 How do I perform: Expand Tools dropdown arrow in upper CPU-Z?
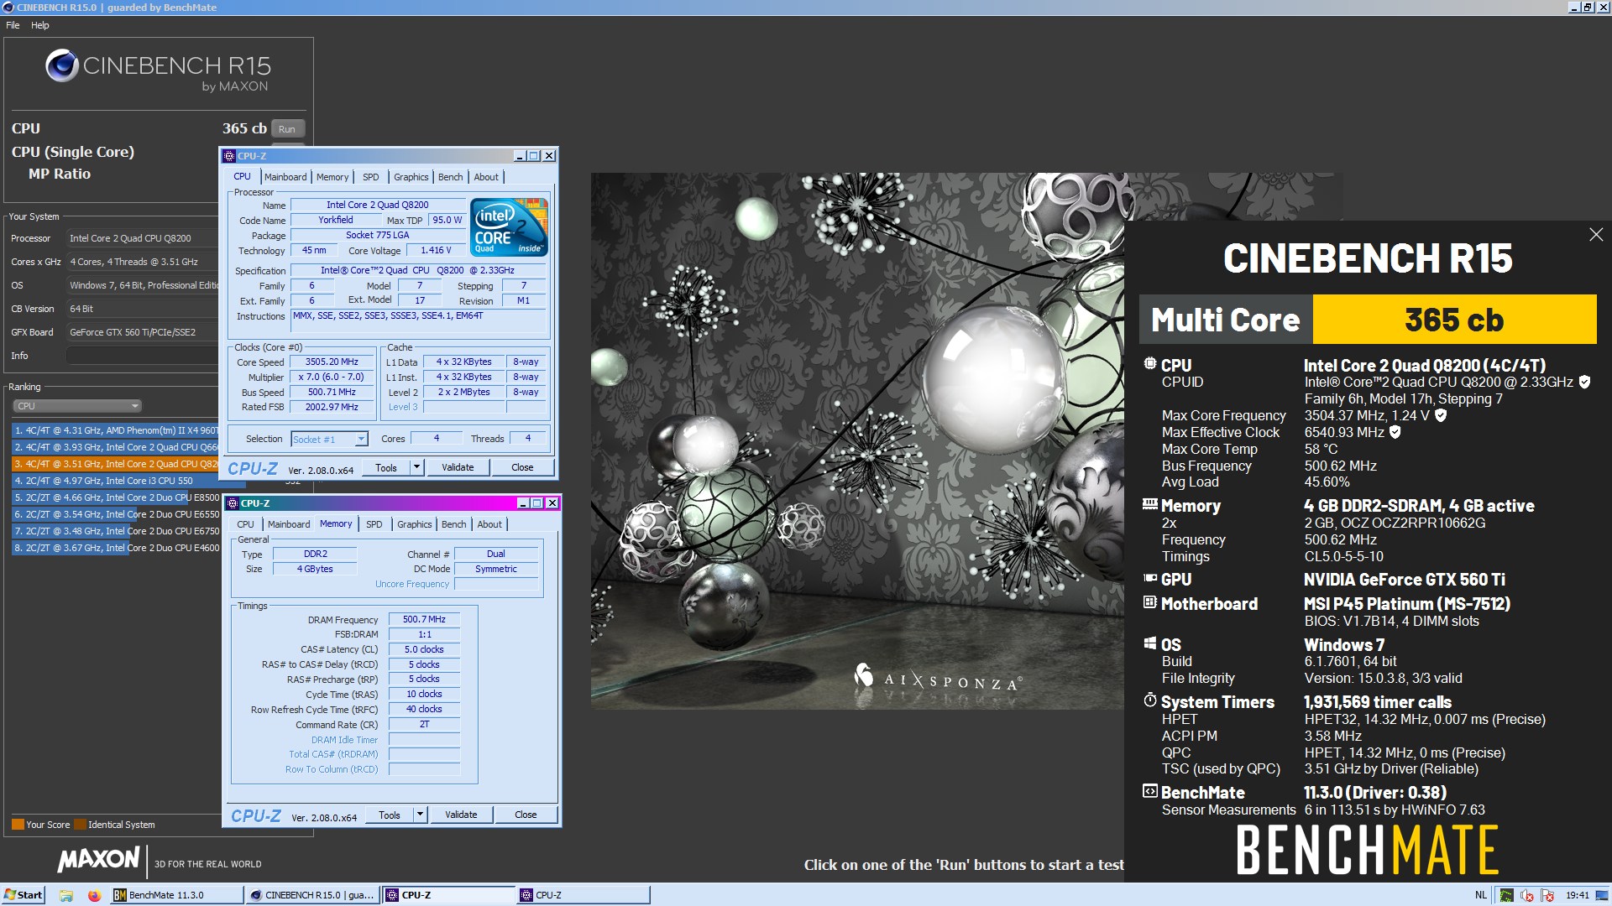[x=416, y=467]
